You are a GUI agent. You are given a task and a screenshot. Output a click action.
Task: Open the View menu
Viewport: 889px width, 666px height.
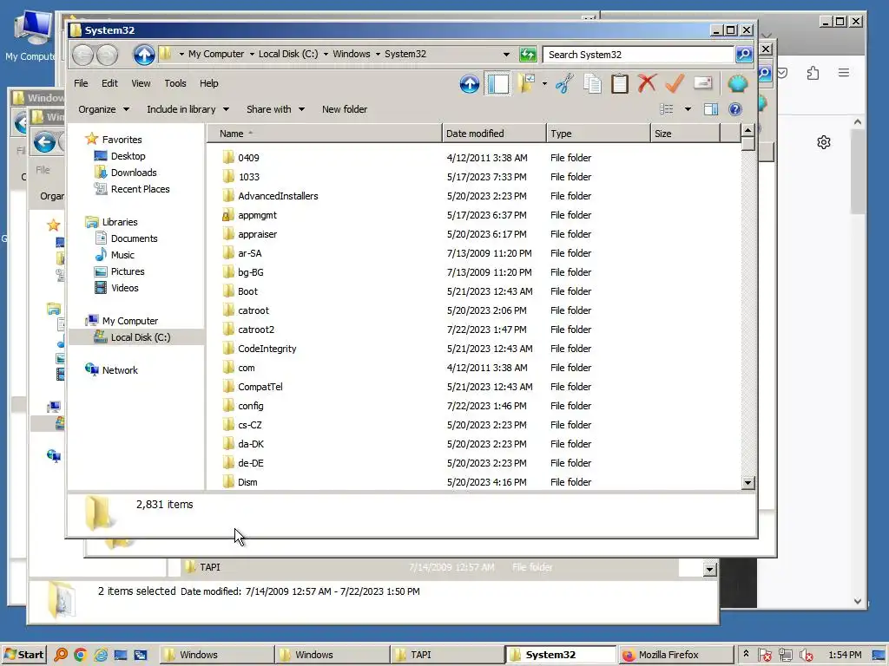(142, 83)
